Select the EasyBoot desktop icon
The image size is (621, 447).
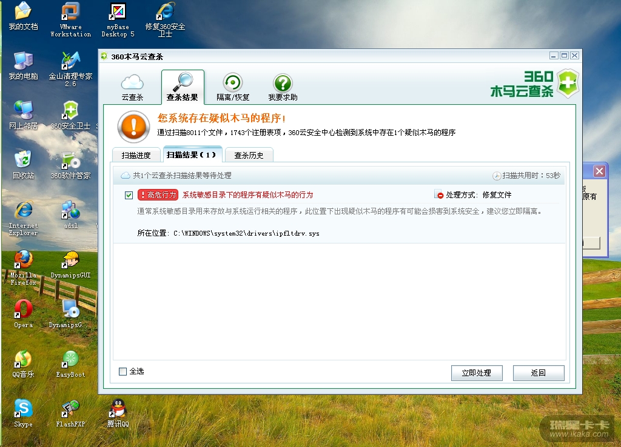(x=70, y=364)
